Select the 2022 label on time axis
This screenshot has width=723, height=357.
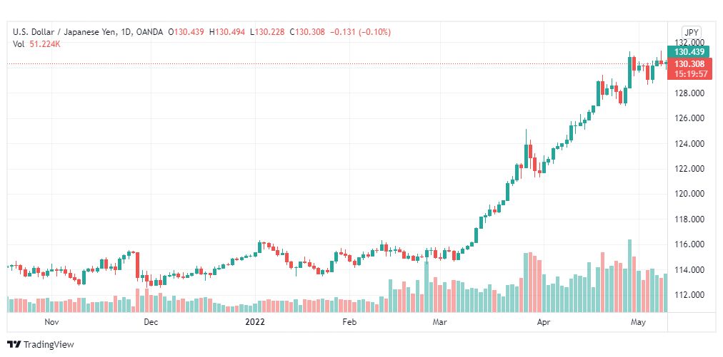click(x=255, y=322)
